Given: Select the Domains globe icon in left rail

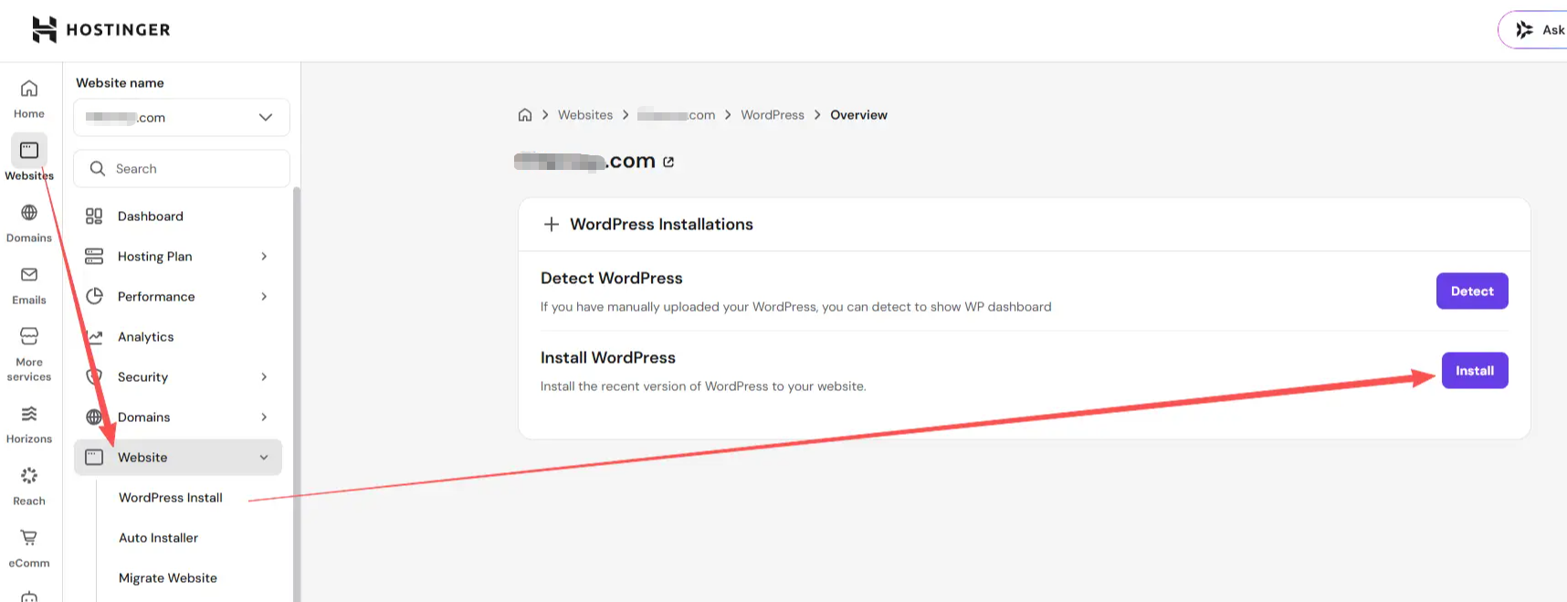Looking at the screenshot, I should [29, 213].
